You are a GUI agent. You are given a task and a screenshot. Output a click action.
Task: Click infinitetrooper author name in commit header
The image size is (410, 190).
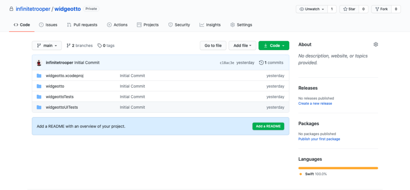click(x=59, y=63)
